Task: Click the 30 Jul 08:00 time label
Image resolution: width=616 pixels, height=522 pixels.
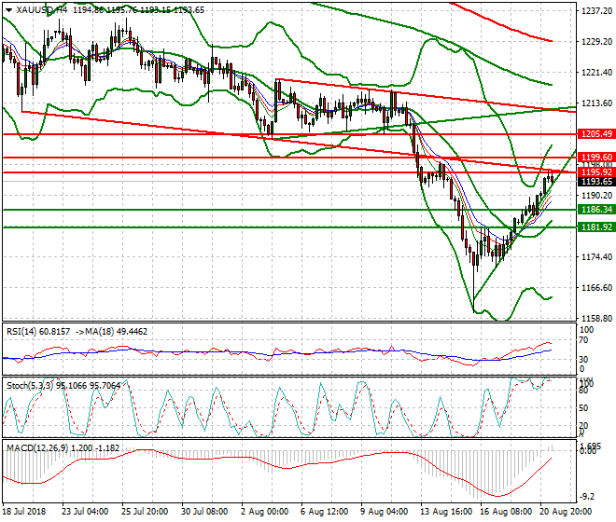Action: pyautogui.click(x=204, y=512)
